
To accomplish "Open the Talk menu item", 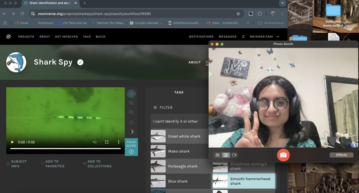I will point(87,36).
